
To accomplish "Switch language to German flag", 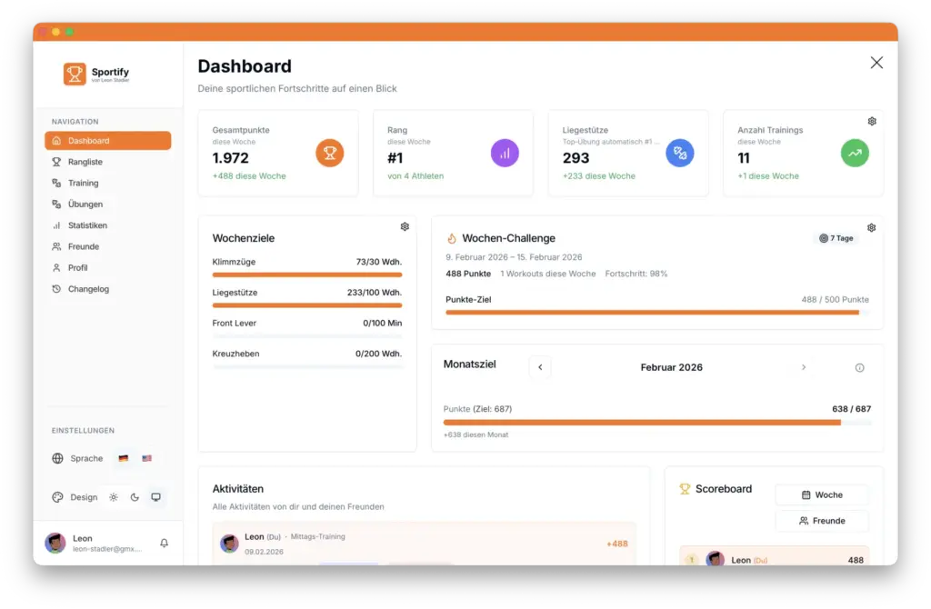I will 123,458.
